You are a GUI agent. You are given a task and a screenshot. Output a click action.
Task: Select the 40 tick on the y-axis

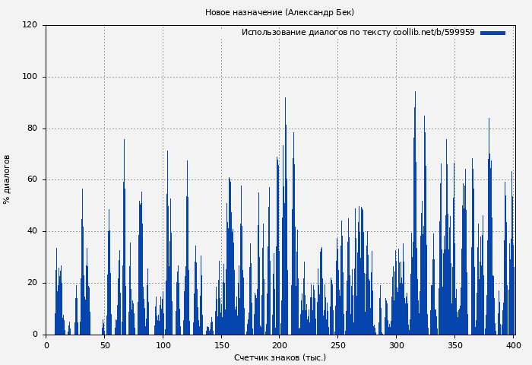point(32,231)
